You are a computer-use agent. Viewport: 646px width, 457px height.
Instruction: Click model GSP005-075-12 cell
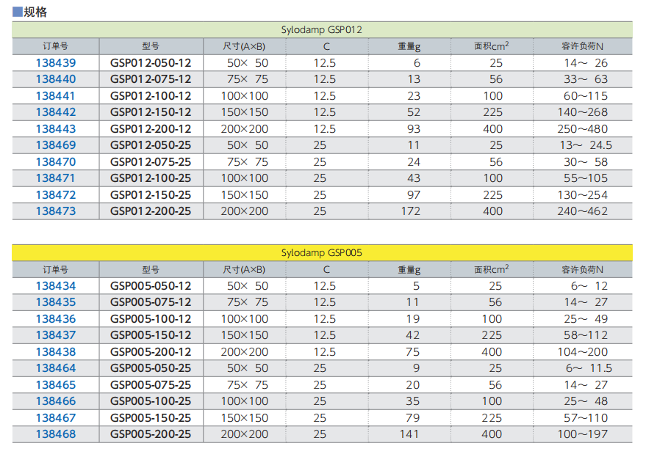point(151,302)
